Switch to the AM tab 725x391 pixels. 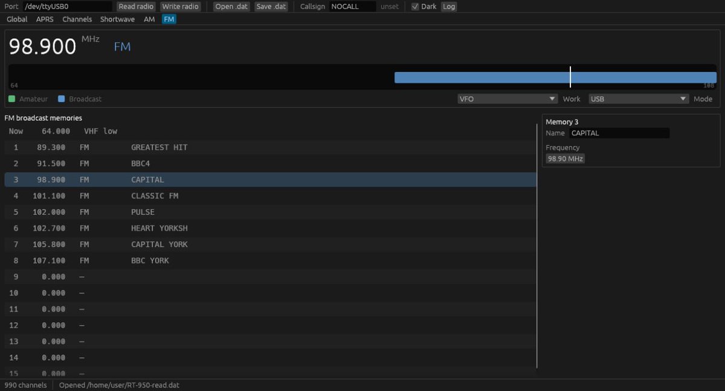pyautogui.click(x=149, y=19)
